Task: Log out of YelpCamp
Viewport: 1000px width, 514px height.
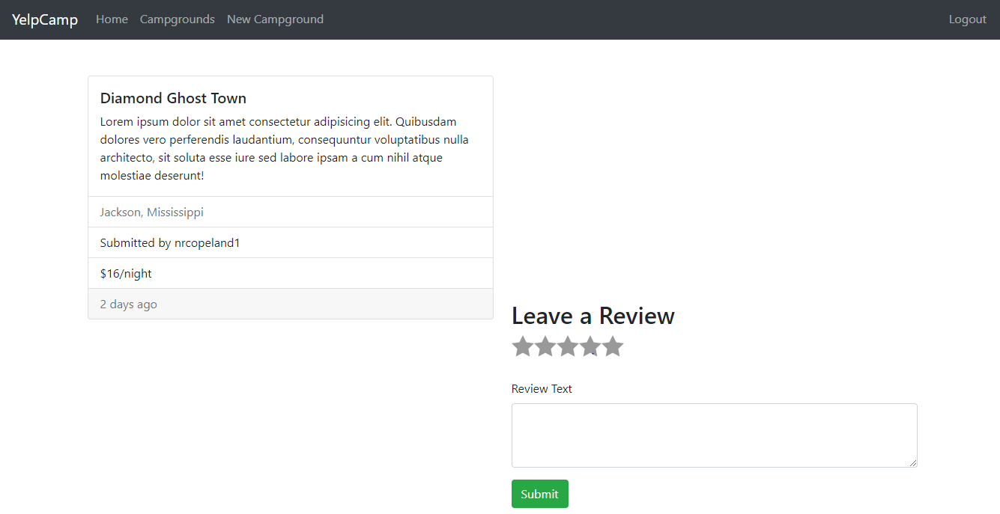Action: 966,19
